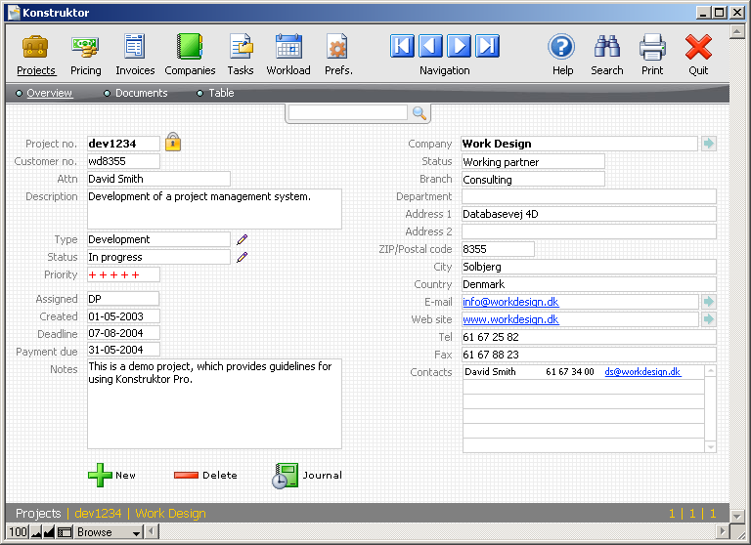751x545 pixels.
Task: Click the magnifier quick-search icon
Action: [x=420, y=113]
